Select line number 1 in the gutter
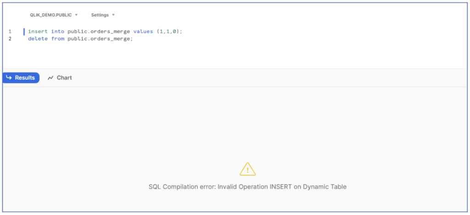Viewport: 470px width, 215px height. [x=10, y=31]
